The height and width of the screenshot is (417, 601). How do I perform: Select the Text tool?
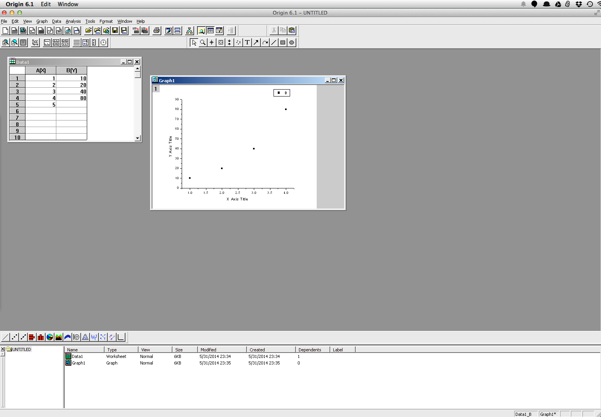247,42
